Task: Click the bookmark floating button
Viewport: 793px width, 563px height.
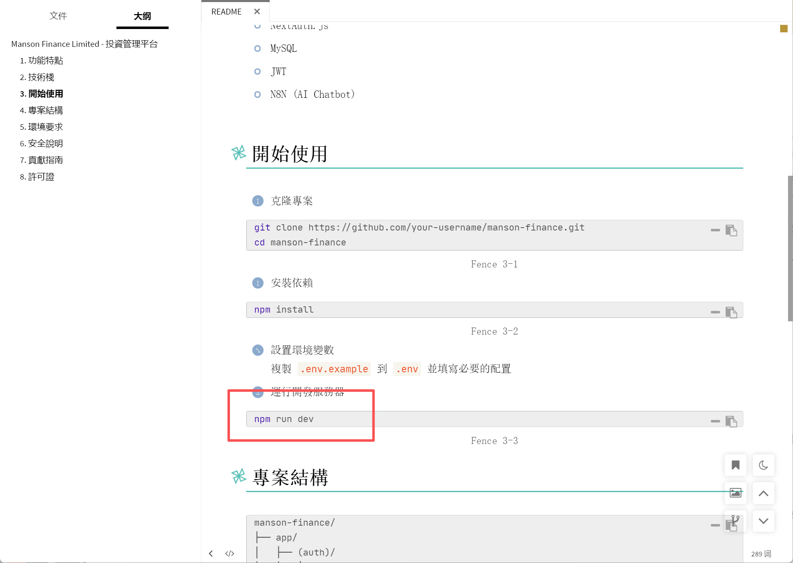Action: pos(735,465)
